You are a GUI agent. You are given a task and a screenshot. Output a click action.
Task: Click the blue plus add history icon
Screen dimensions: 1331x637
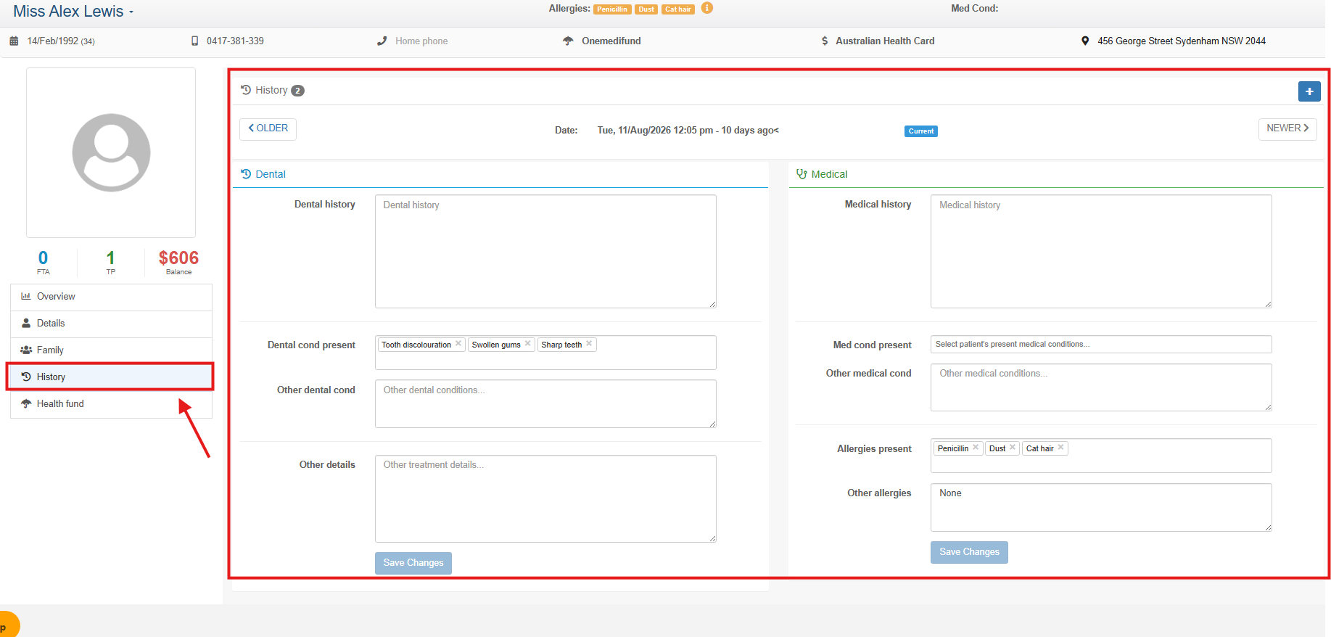coord(1309,91)
